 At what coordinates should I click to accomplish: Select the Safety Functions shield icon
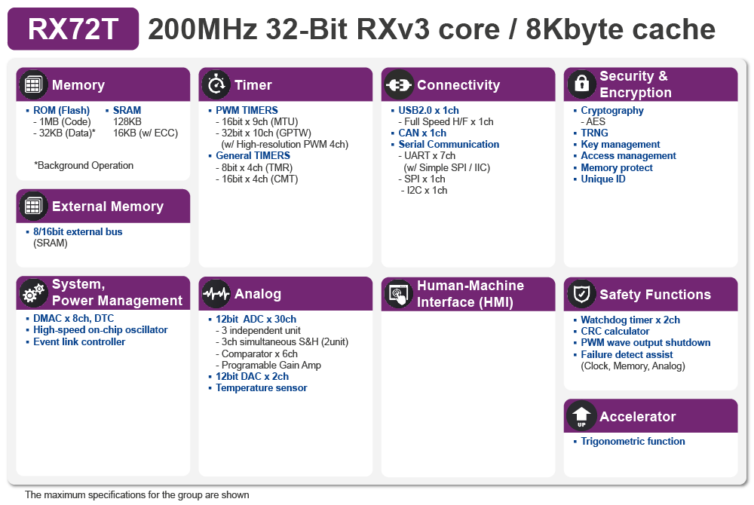pyautogui.click(x=581, y=294)
